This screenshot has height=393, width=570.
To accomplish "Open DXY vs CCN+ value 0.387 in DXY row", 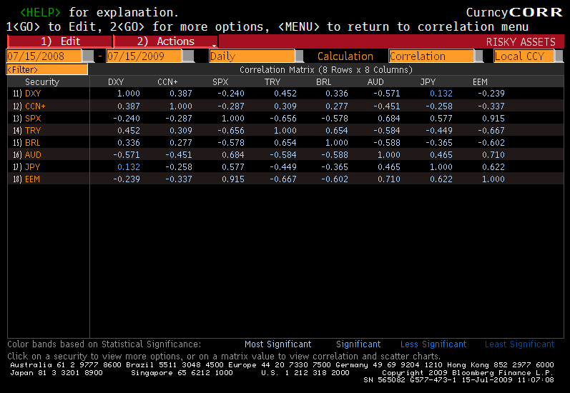I will coord(181,94).
